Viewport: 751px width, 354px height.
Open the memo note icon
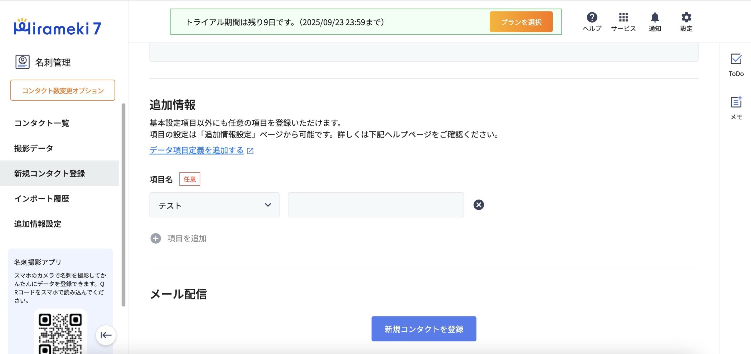(x=736, y=102)
